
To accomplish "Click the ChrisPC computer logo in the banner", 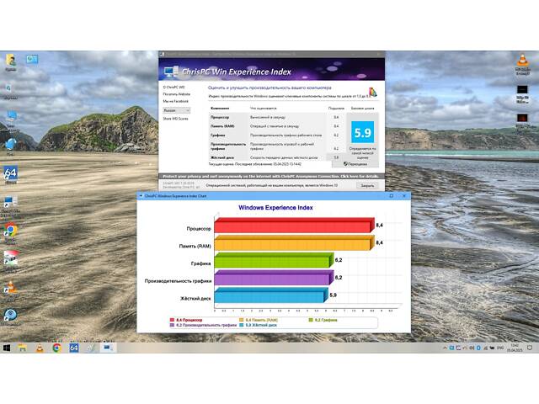I will point(171,71).
